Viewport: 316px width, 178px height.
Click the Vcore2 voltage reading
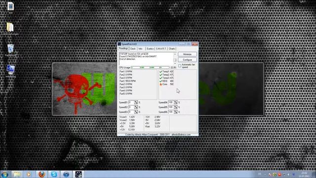pos(127,120)
